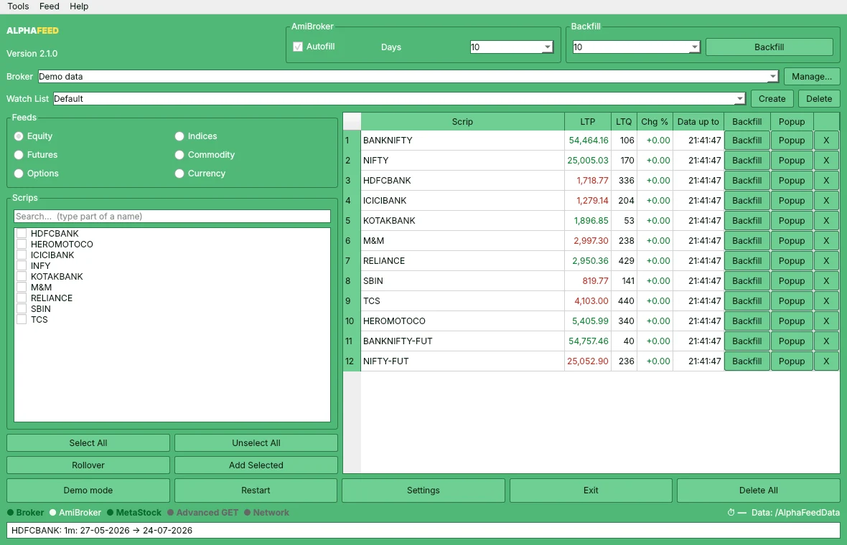The image size is (847, 545).
Task: Toggle the Autofill checkbox
Action: click(x=298, y=47)
